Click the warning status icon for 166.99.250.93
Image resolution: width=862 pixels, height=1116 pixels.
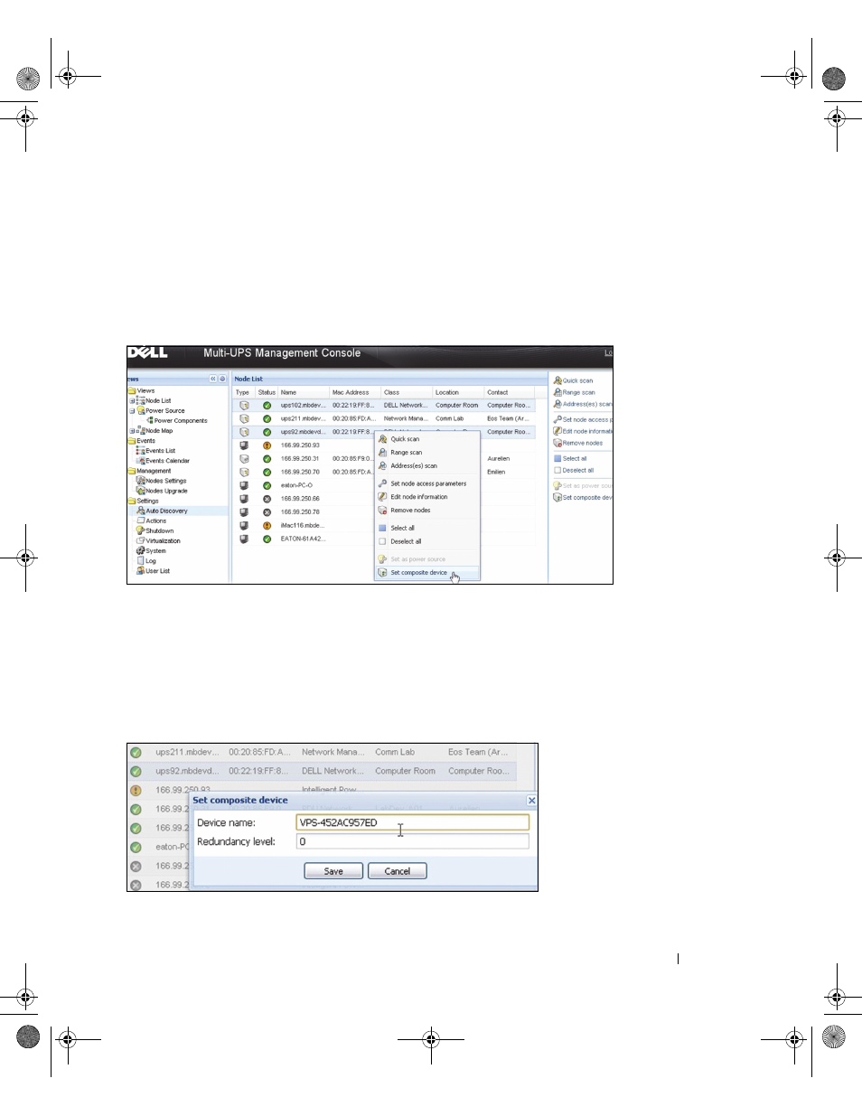[x=267, y=445]
